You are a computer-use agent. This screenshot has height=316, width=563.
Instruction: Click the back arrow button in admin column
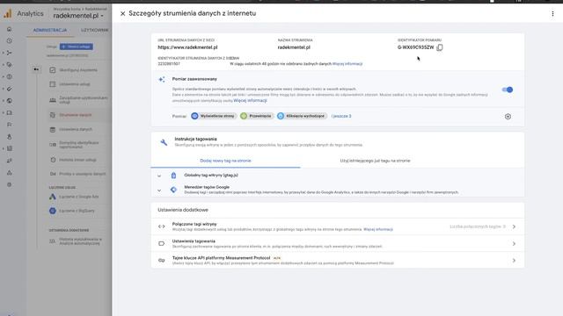(x=36, y=69)
